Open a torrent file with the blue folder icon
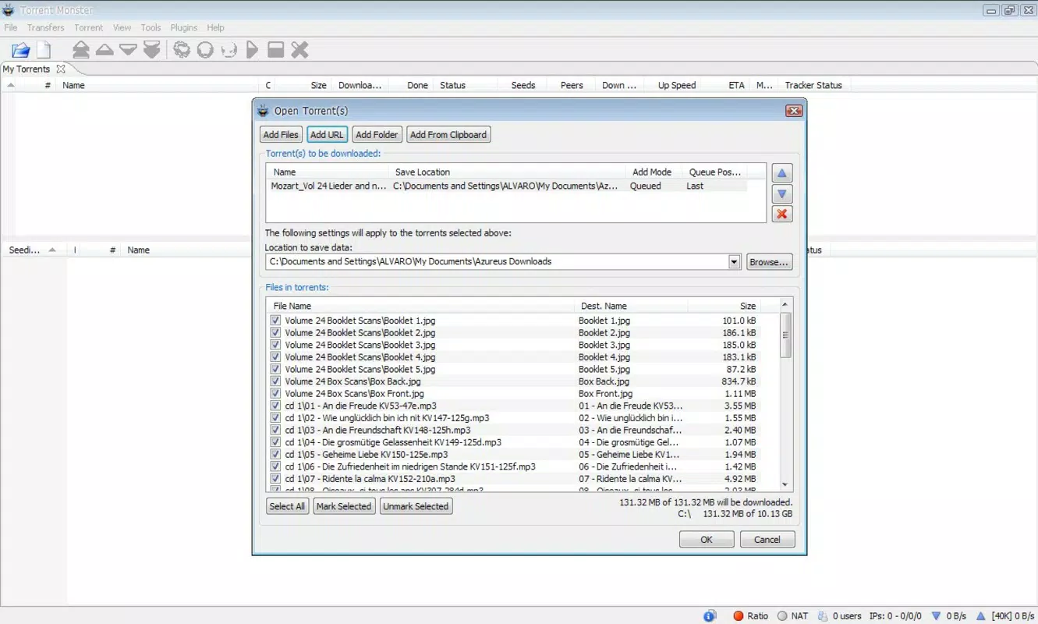Screen dimensions: 1038x624 21,50
